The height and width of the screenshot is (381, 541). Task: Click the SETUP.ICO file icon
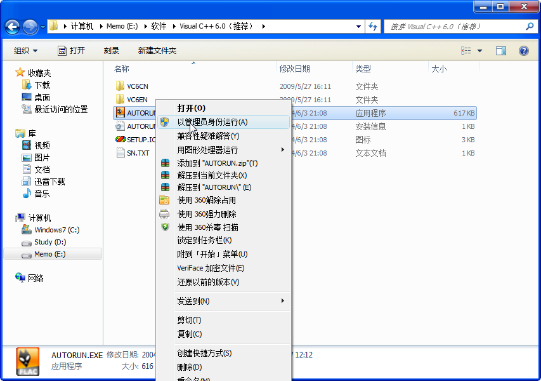pos(120,139)
